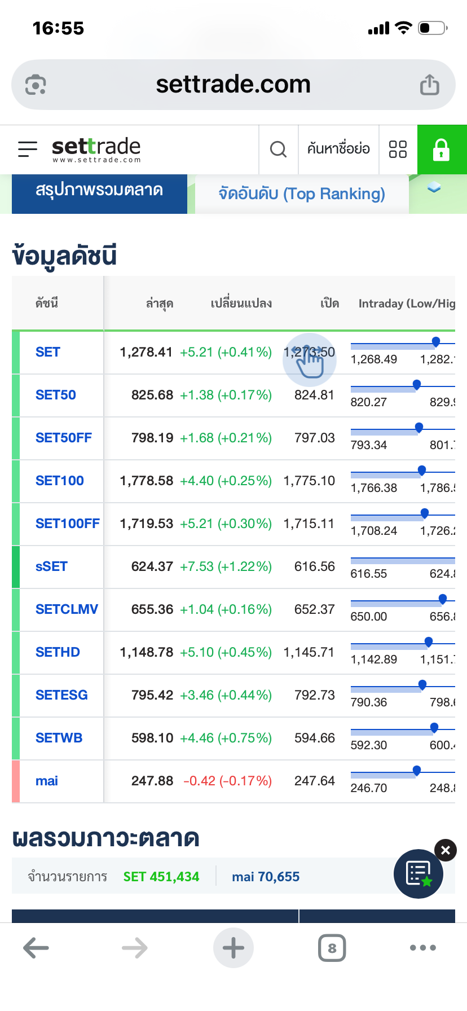Tap the ค้นหาชื่อย่อ symbol search field
This screenshot has height=1011, width=467.
point(338,149)
